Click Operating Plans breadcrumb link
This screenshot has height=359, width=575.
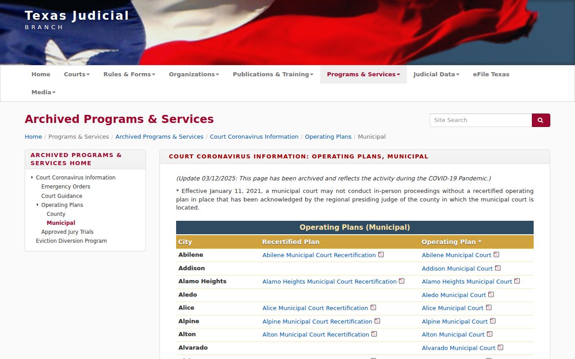pos(328,137)
